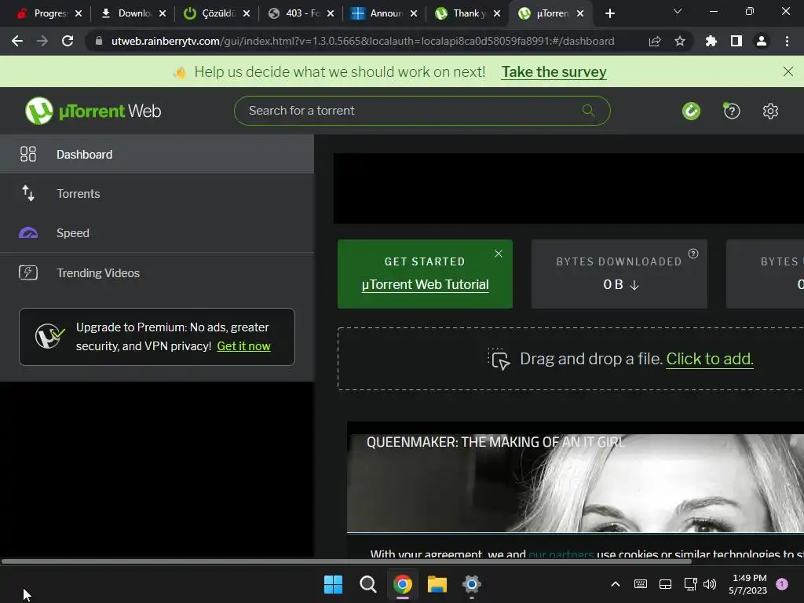Screen dimensions: 804x603
Task: Click the Search for a torrent field
Action: coord(422,110)
